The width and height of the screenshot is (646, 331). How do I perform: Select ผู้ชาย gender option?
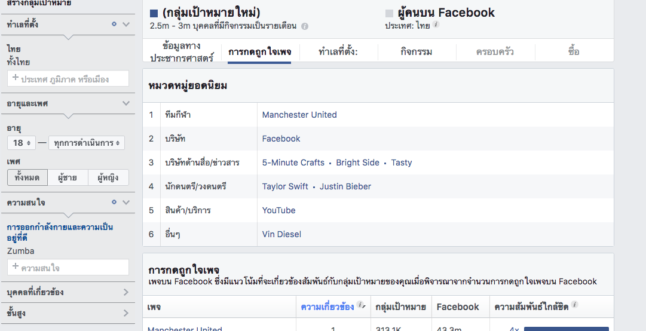(68, 177)
